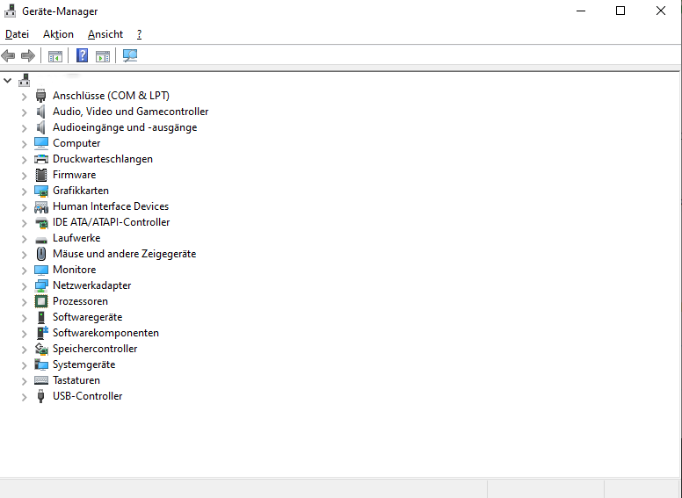The image size is (682, 498).
Task: Expand Audio, Video und Gamecontroller
Action: (x=25, y=112)
